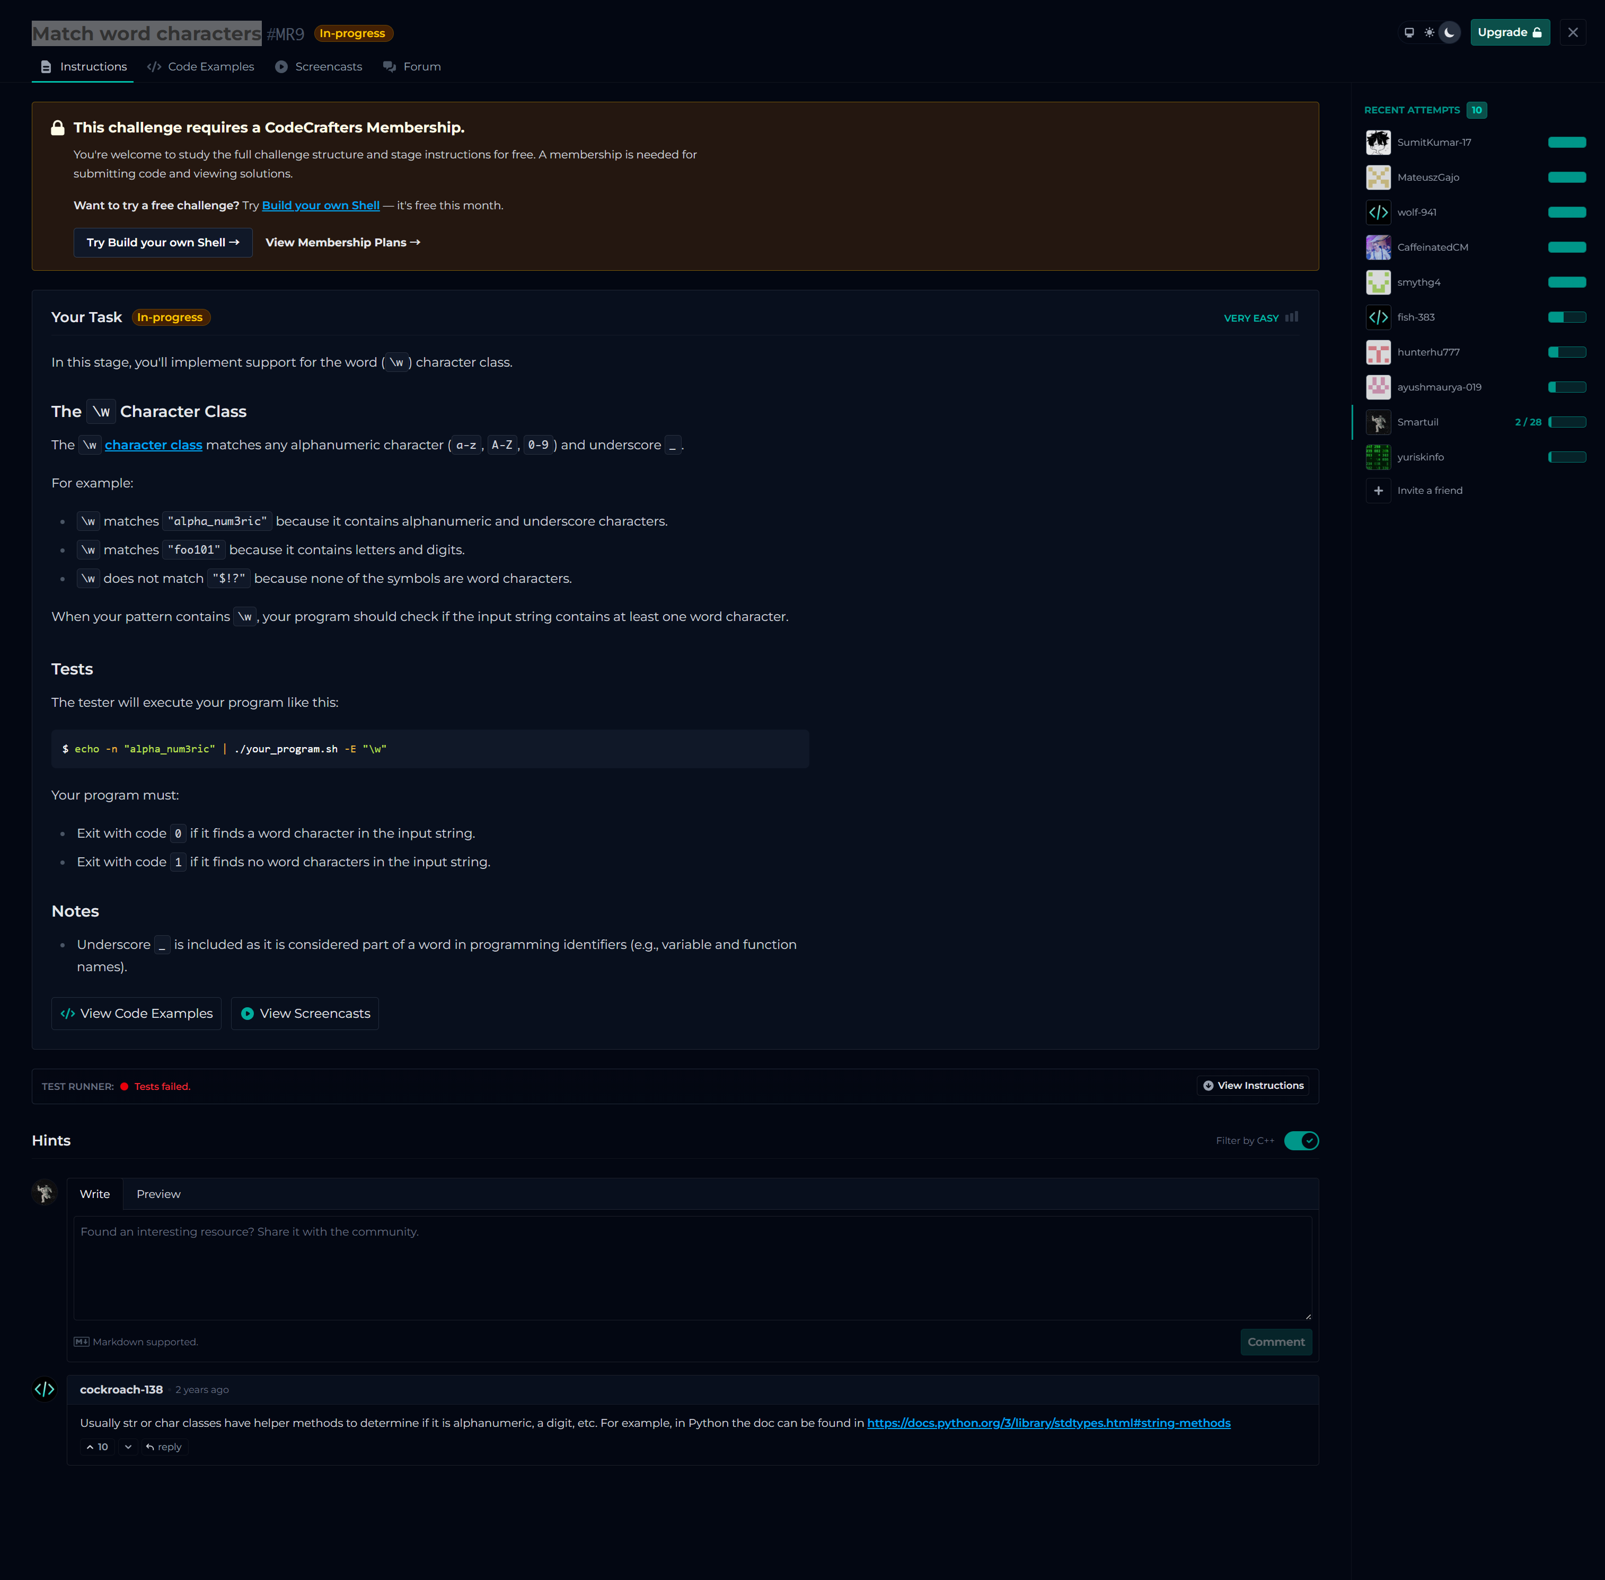Viewport: 1605px width, 1580px height.
Task: Switch to system theme monitor icon
Action: click(x=1409, y=32)
